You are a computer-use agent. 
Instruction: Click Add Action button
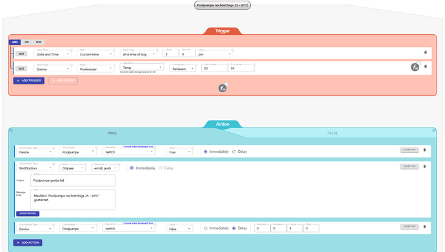tap(28, 242)
